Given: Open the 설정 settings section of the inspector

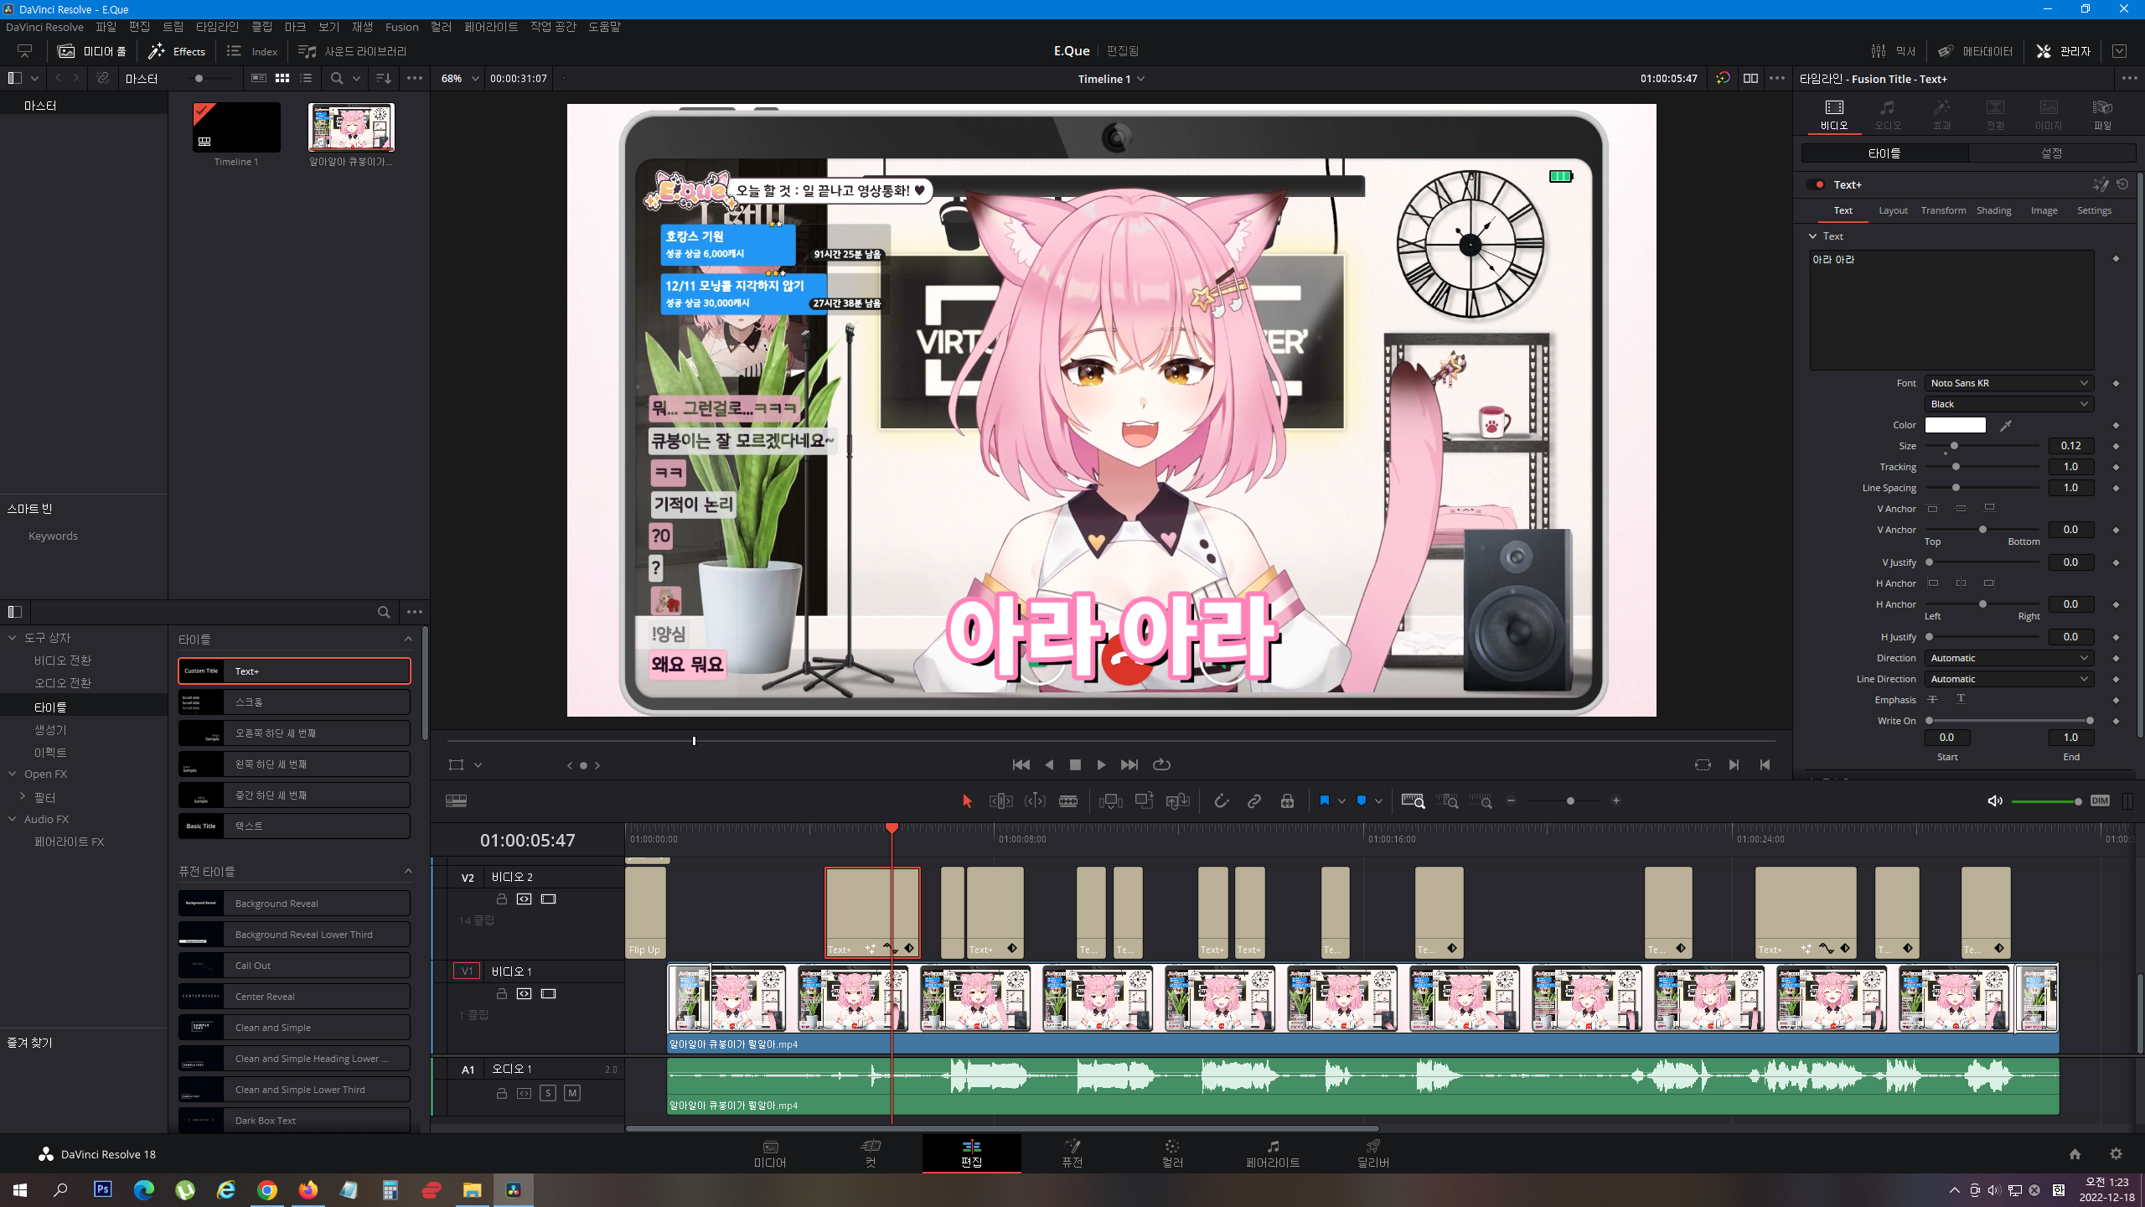Looking at the screenshot, I should click(x=2051, y=153).
